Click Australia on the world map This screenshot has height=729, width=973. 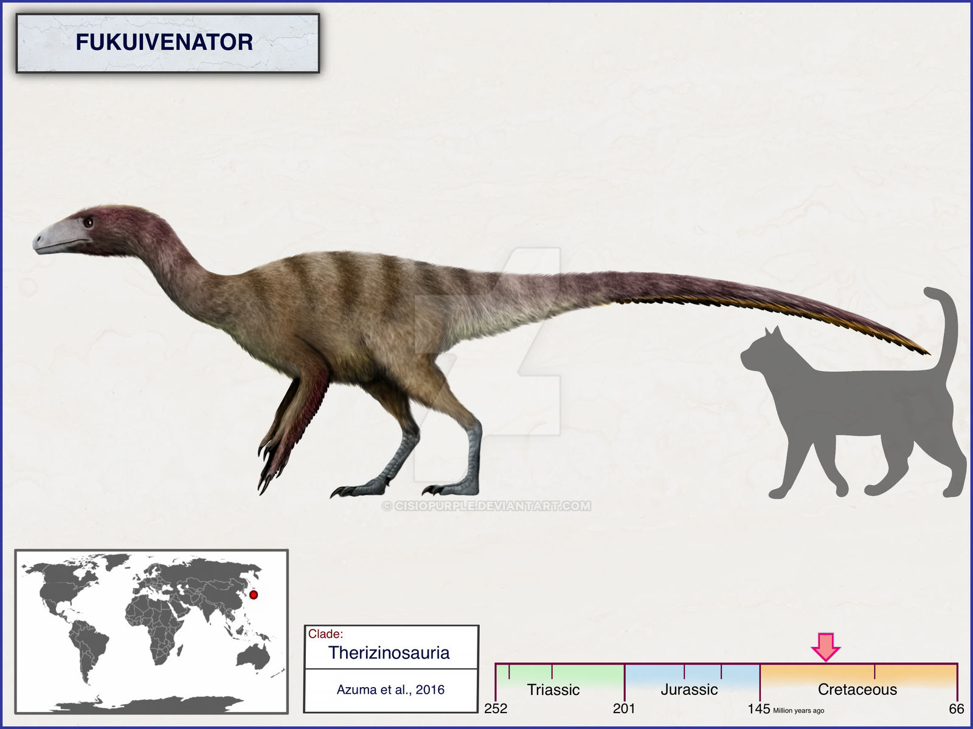point(252,656)
